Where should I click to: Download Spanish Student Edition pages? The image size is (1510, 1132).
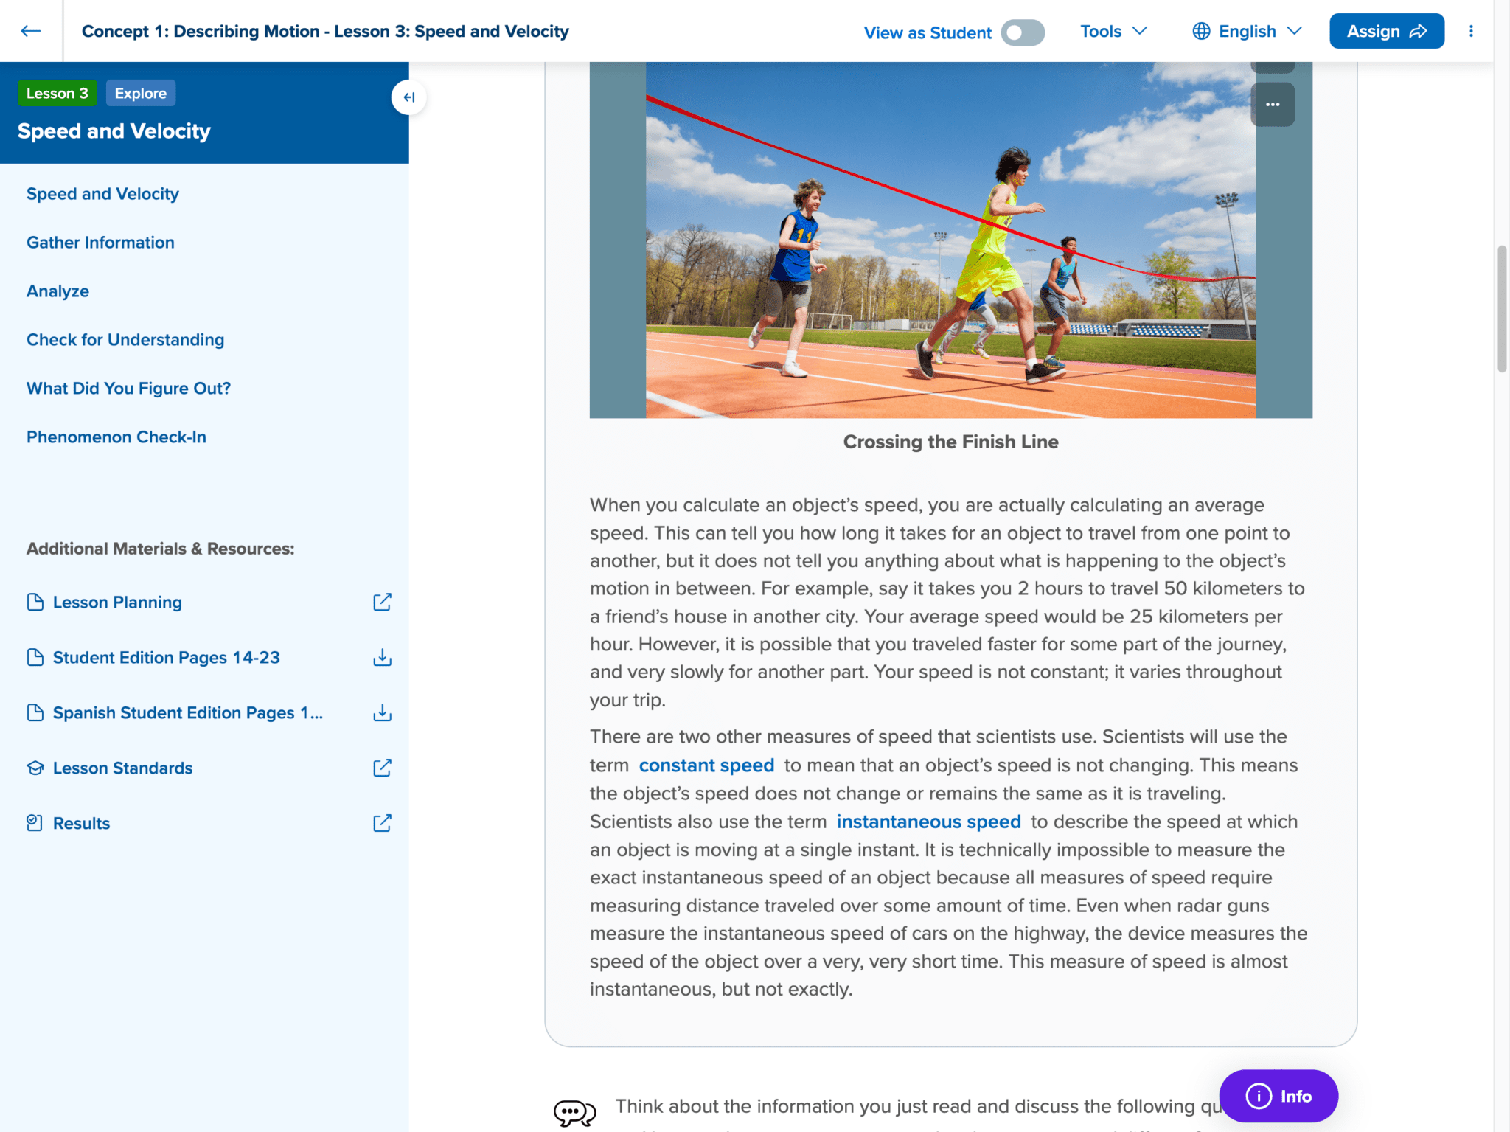(382, 712)
